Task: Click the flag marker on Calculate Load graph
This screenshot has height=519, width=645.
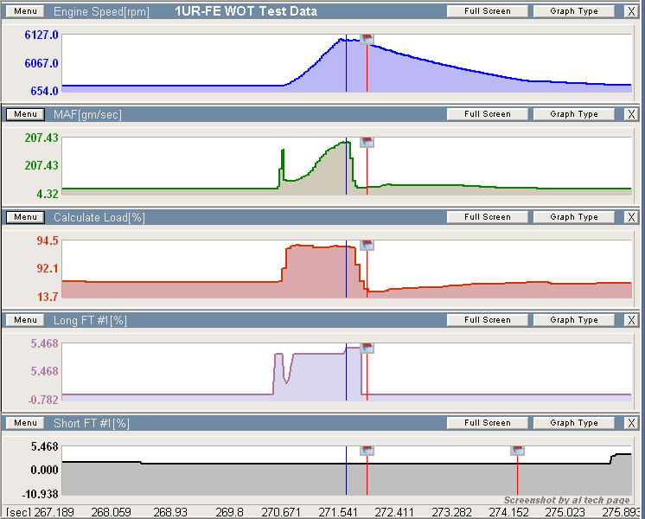Action: (367, 245)
